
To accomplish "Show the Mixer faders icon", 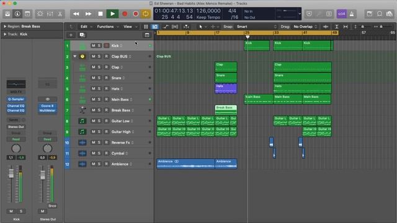I will tap(50, 14).
